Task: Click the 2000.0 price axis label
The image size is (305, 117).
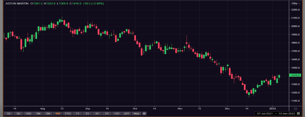Action: 295,26
